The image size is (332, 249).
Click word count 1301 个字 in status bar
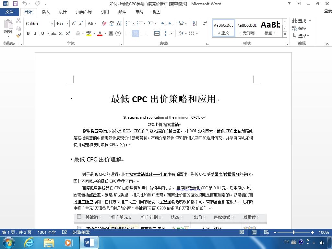(x=47, y=232)
